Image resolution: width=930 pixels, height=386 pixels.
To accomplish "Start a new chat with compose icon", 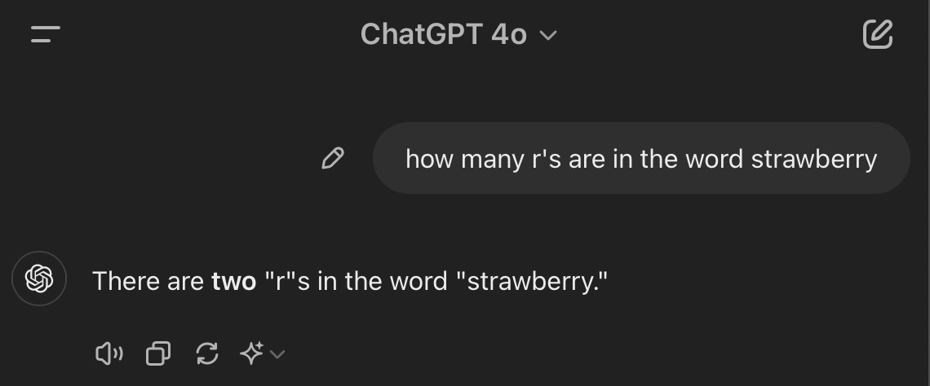I will point(878,34).
